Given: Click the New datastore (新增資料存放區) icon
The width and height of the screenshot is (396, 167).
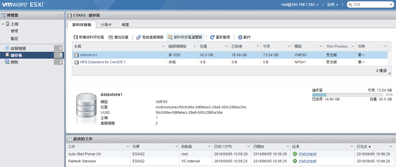Looking at the screenshot, I should (76, 37).
